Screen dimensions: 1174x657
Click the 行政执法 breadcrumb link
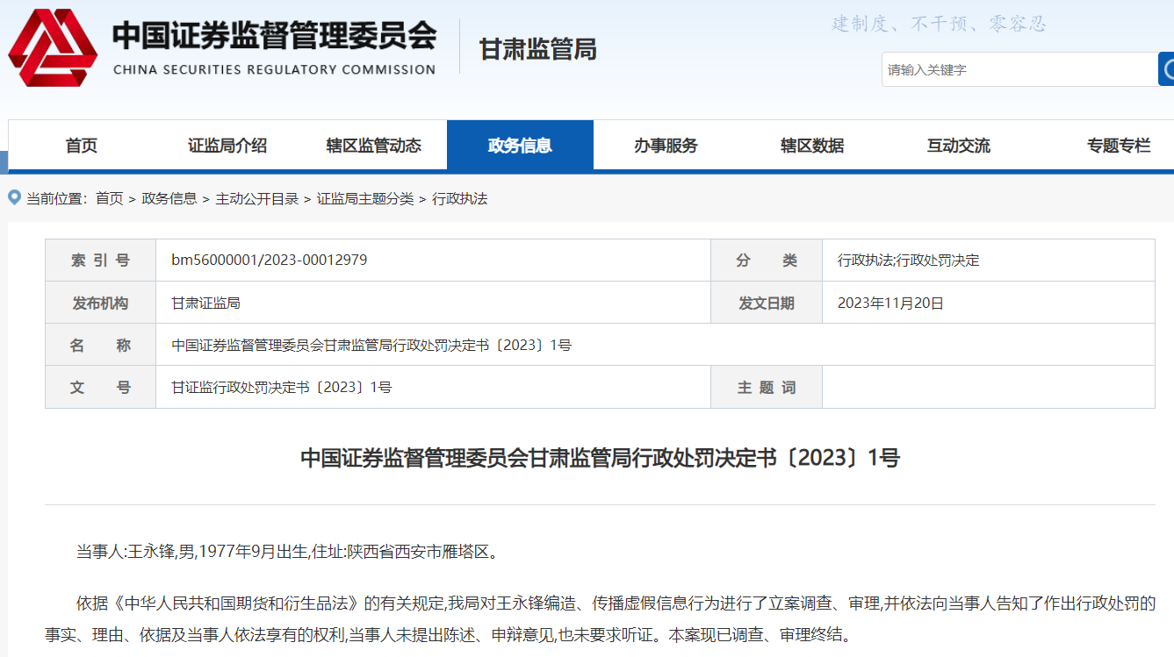tap(459, 199)
